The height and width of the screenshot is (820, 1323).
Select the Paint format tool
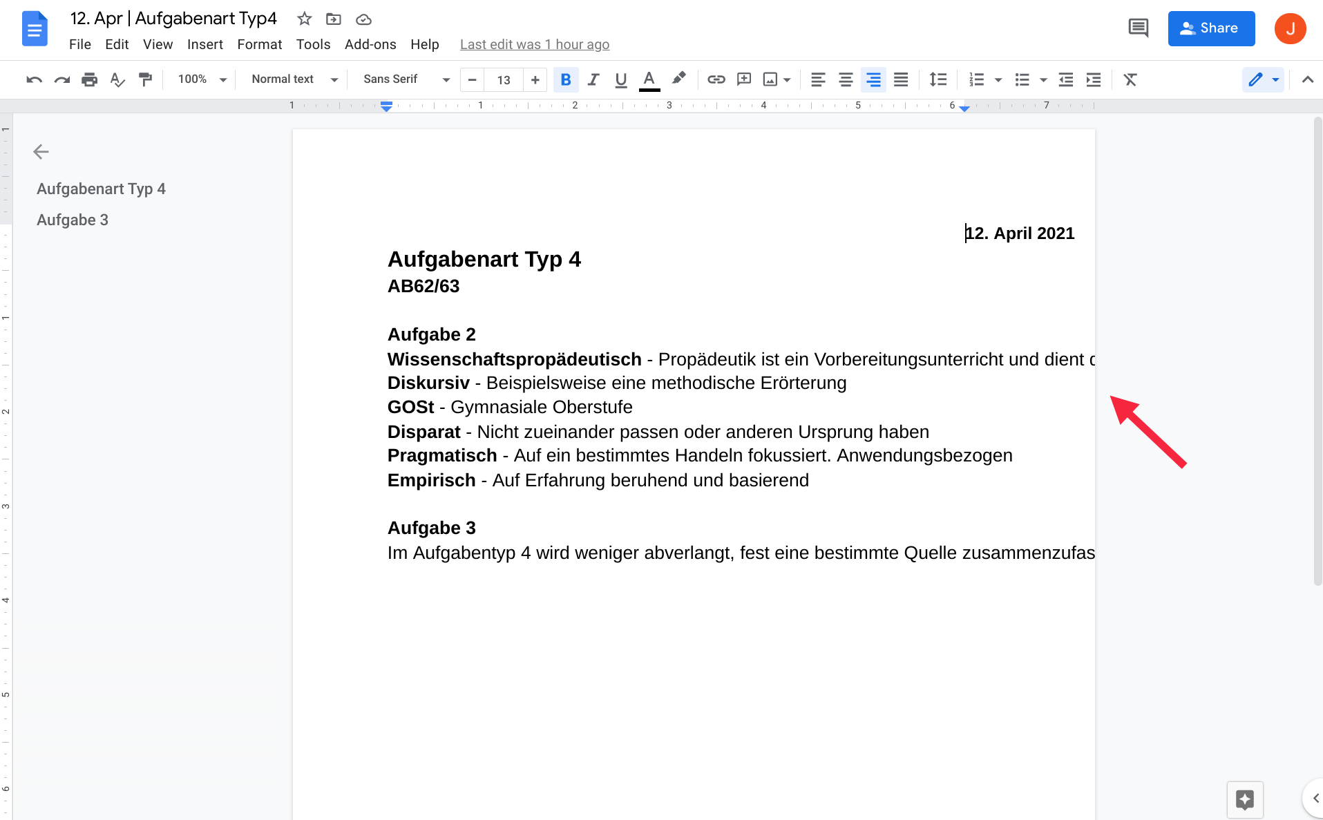tap(145, 79)
